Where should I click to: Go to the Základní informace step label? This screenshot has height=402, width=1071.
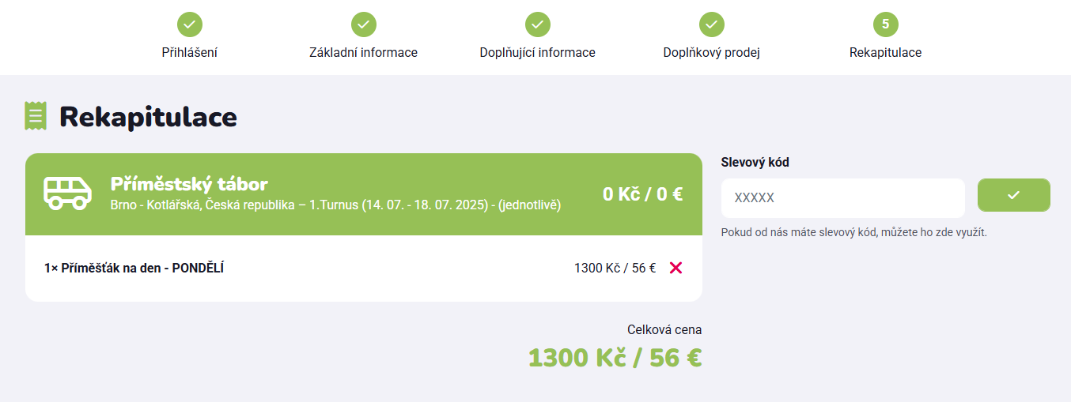364,53
